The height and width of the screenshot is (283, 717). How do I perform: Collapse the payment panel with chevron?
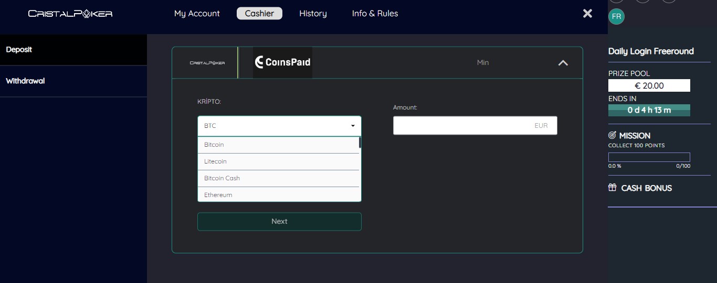pos(563,63)
